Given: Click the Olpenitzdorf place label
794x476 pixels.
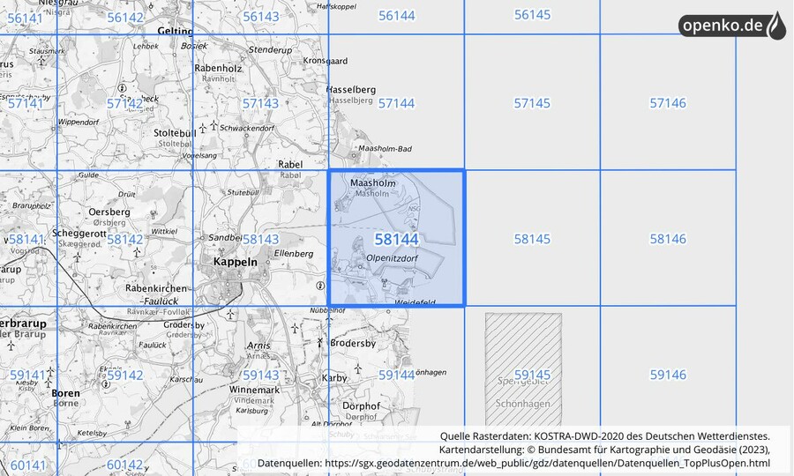Looking at the screenshot, I should click(x=392, y=258).
